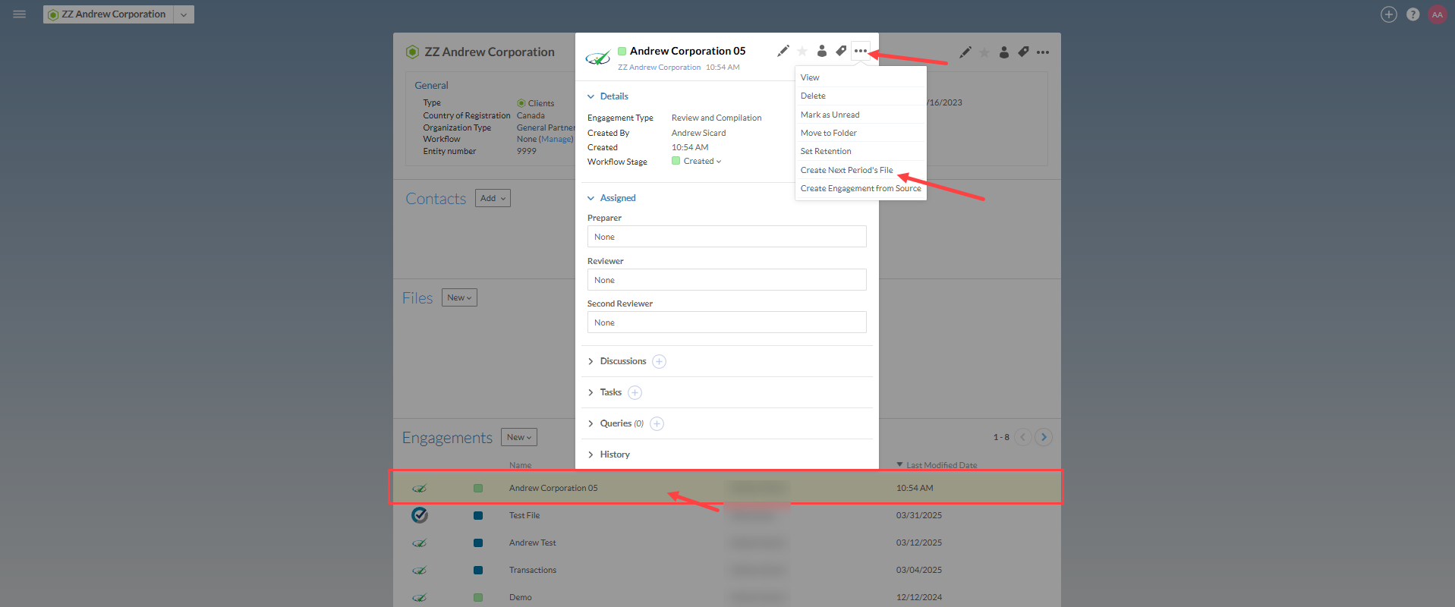Star Andrew Corporation 05 as favorite
This screenshot has height=607, width=1455.
802,51
